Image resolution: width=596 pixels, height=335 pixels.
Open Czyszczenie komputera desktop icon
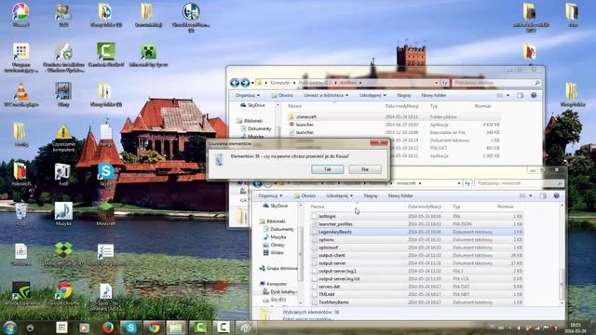coord(63,138)
